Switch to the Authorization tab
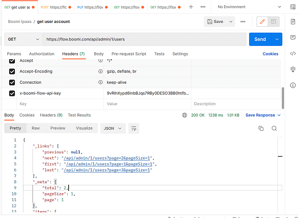The height and width of the screenshot is (218, 299). point(42,54)
